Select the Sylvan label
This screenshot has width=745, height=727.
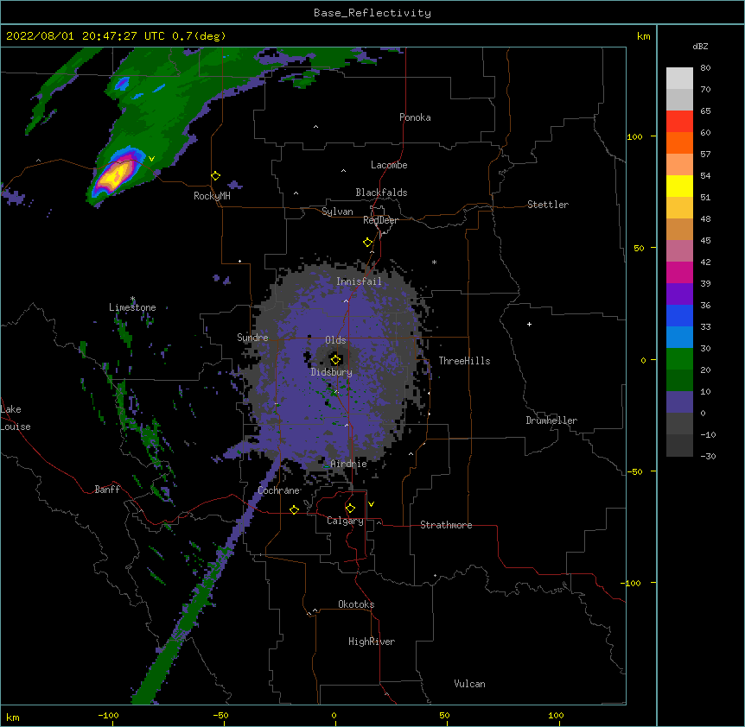[337, 212]
